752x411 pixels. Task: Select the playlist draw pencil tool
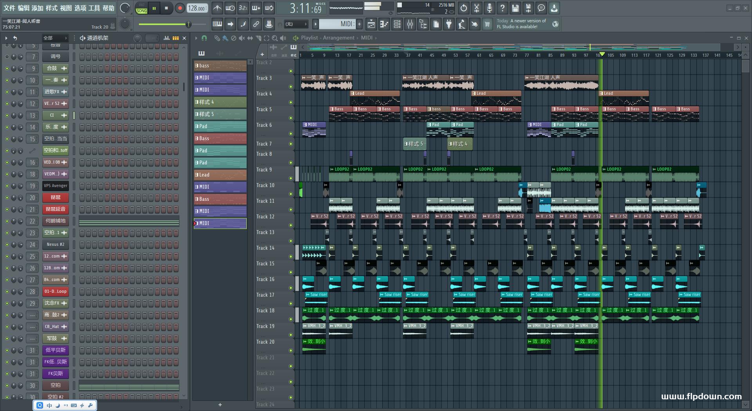(217, 38)
